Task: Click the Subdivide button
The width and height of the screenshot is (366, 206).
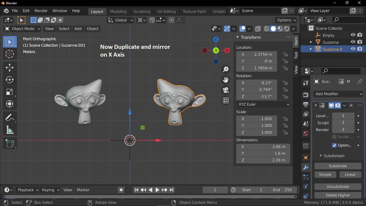Action: pyautogui.click(x=338, y=166)
